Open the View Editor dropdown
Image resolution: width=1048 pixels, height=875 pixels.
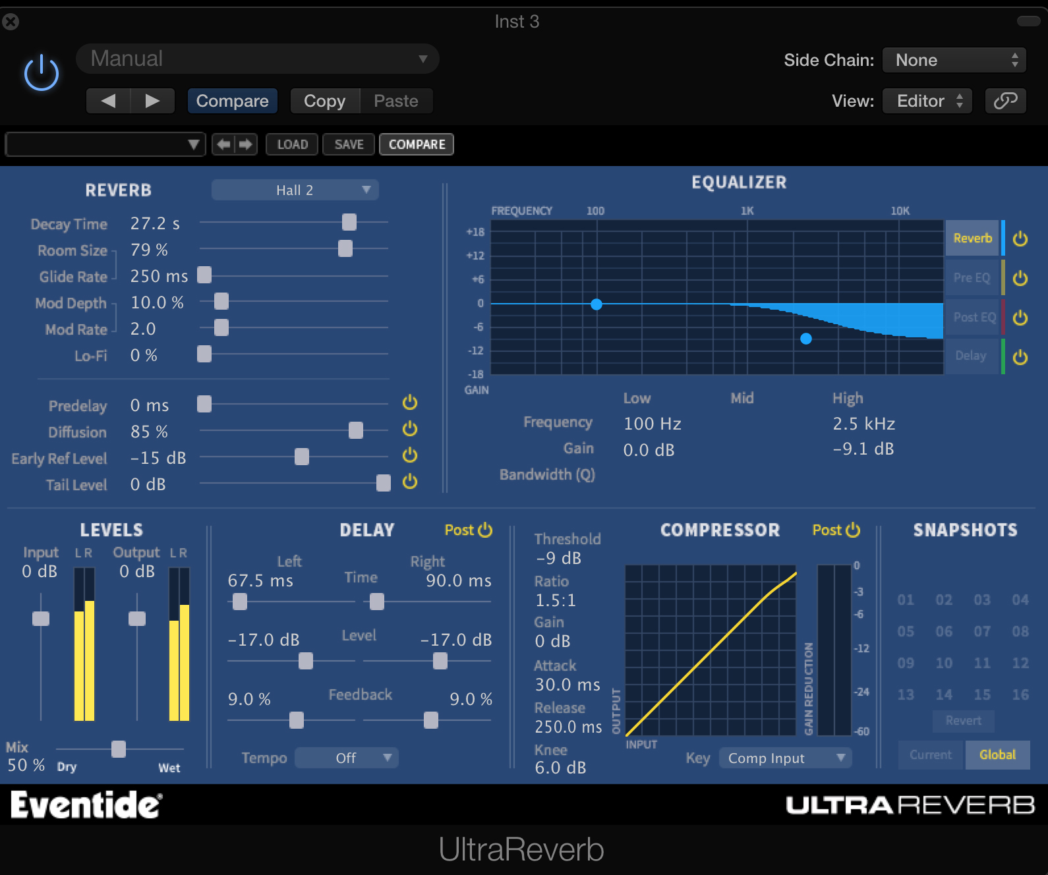click(x=927, y=101)
